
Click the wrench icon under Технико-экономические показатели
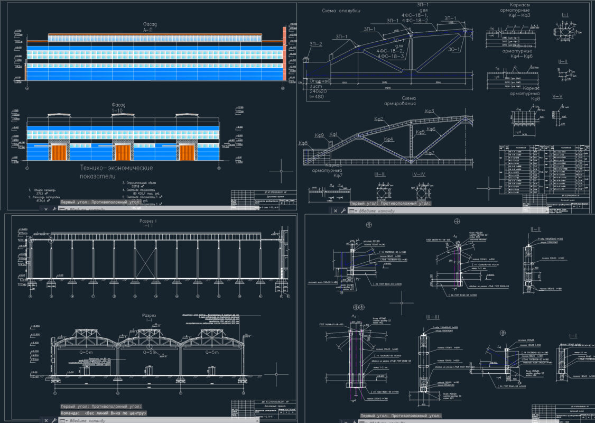54,209
